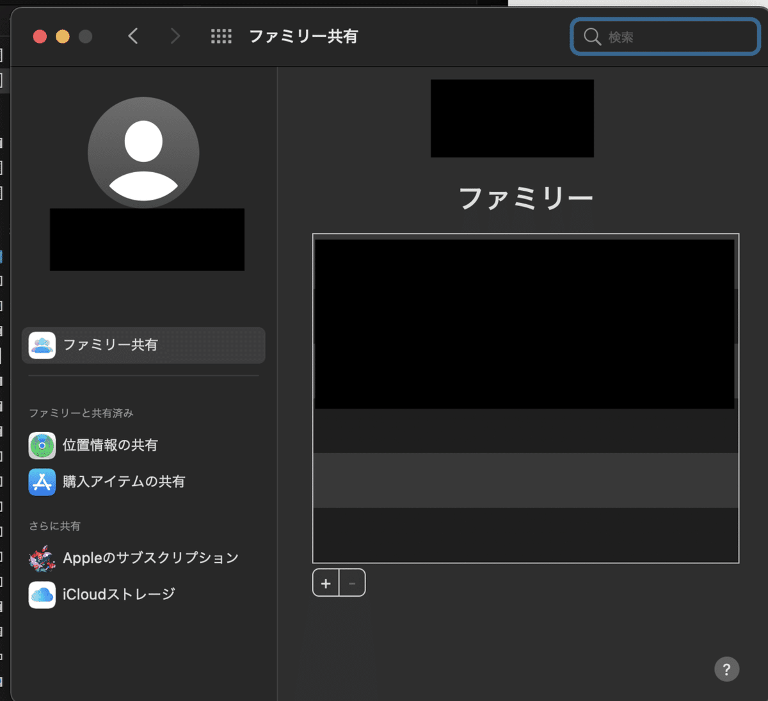Click the redacted account name under the avatar
This screenshot has height=701, width=768.
[x=147, y=239]
